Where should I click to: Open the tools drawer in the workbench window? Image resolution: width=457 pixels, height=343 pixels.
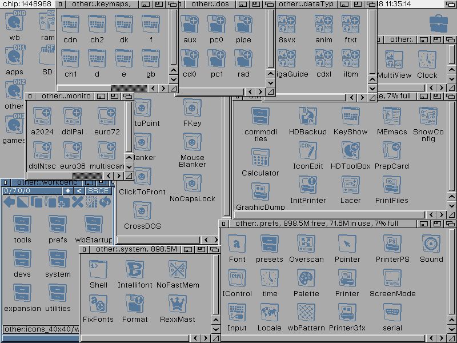point(22,225)
